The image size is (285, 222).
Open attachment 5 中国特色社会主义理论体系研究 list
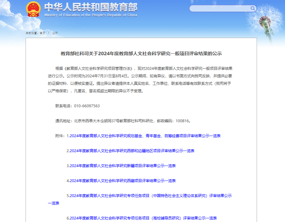click(149, 195)
